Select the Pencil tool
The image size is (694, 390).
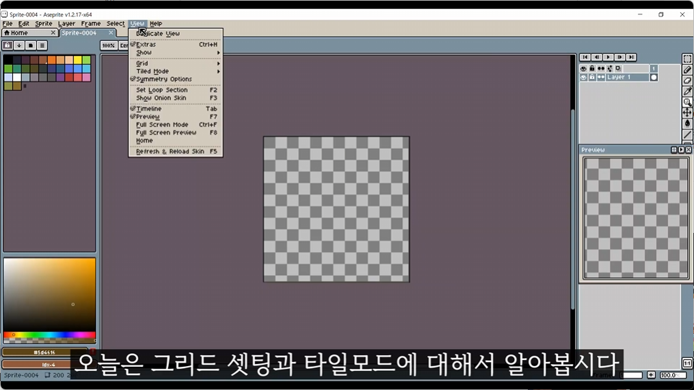(x=687, y=70)
